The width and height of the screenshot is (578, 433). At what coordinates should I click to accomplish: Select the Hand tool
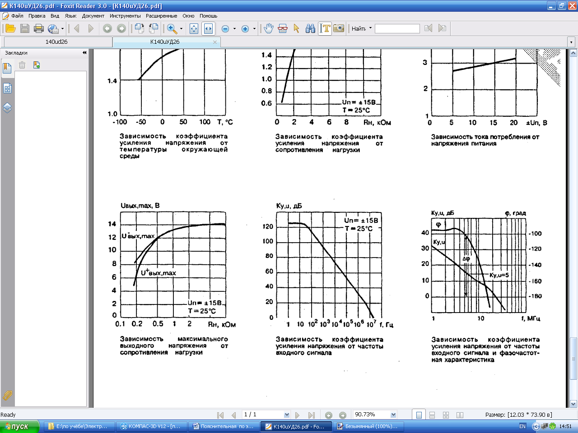(x=269, y=28)
